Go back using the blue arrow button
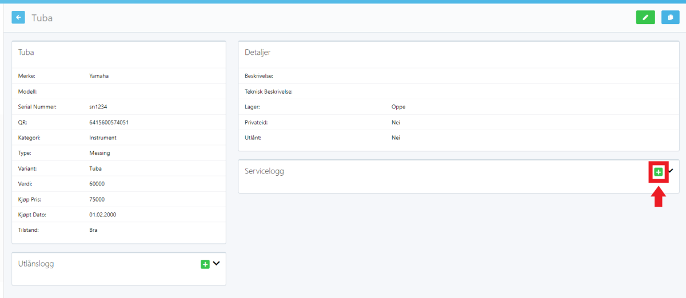686x298 pixels. 18,18
